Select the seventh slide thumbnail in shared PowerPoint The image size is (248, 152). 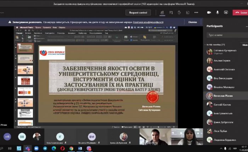pos(25,113)
